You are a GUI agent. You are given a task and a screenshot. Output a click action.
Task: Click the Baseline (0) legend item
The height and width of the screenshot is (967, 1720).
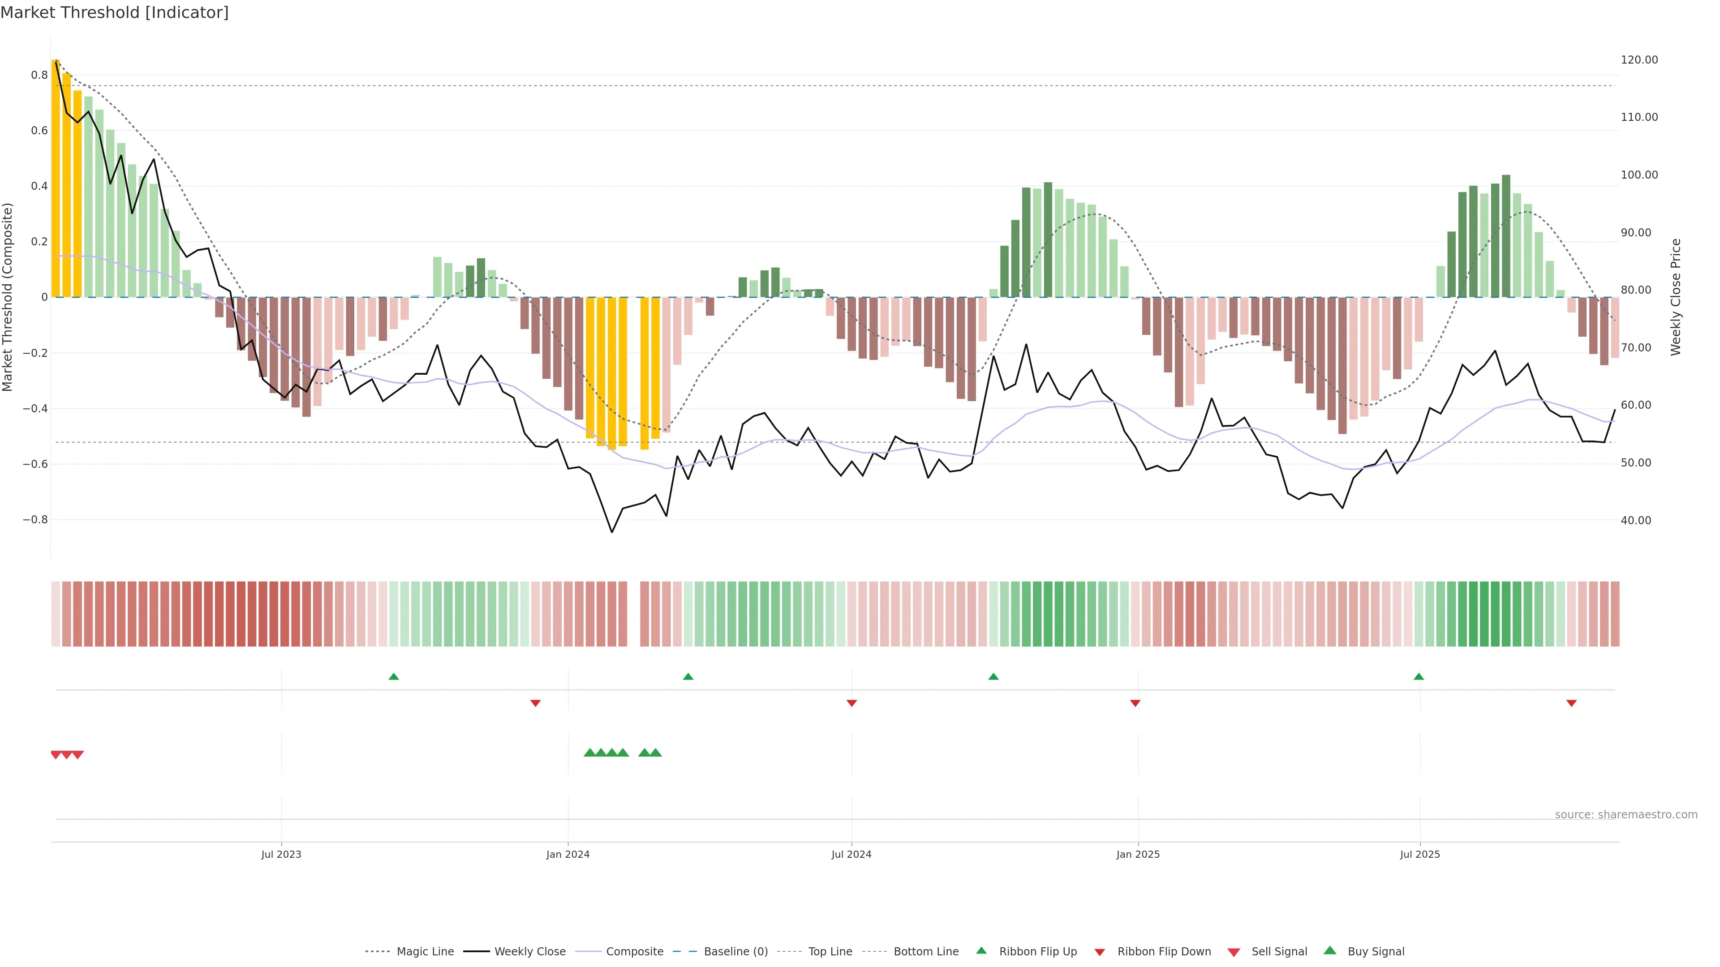(735, 951)
